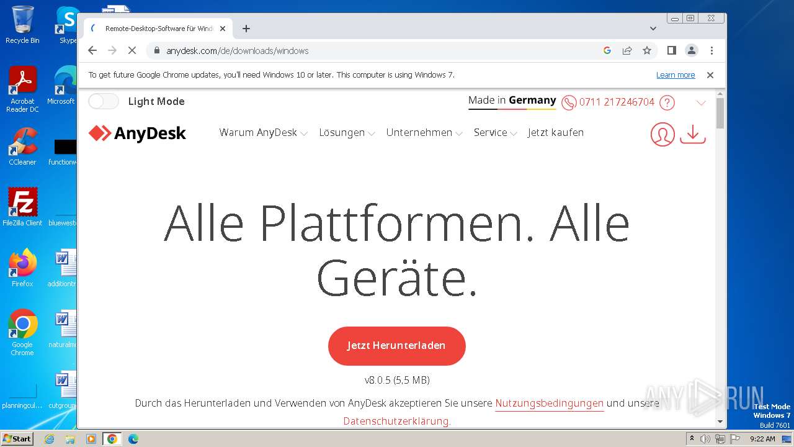Click the browser forward arrow
Viewport: 794px width, 447px height.
tap(112, 50)
